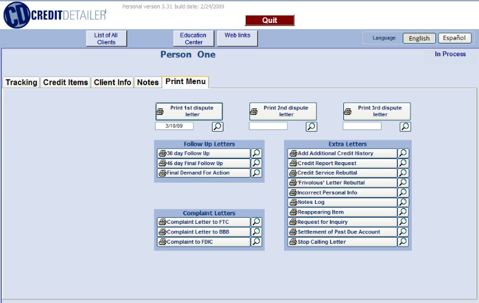Click the red Quit button
479x303 pixels.
pos(269,20)
